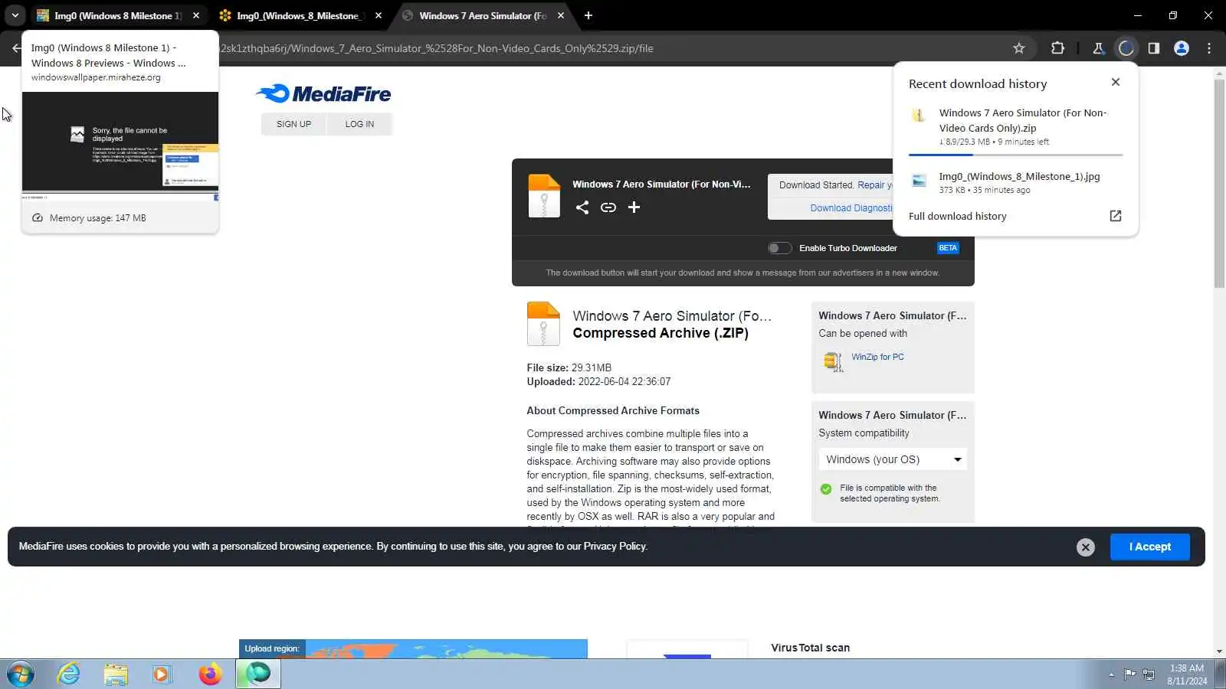The width and height of the screenshot is (1226, 689).
Task: Enable Turbo Downloader toggle
Action: tap(779, 248)
